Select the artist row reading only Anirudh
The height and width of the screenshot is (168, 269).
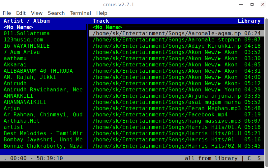[x=43, y=83]
